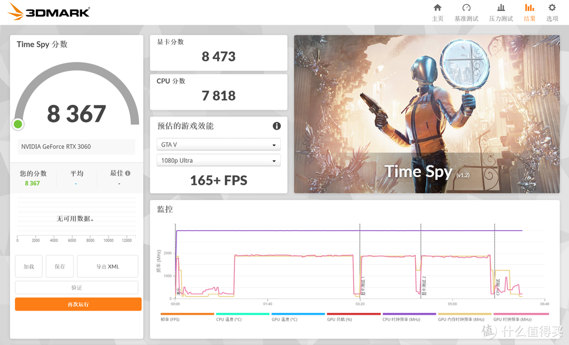
Task: Click the 3DMark logo
Action: (x=49, y=11)
